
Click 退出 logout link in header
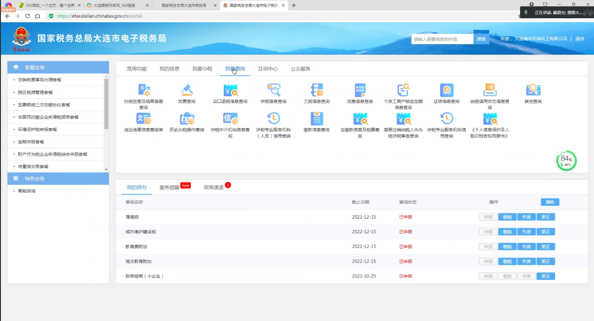579,39
